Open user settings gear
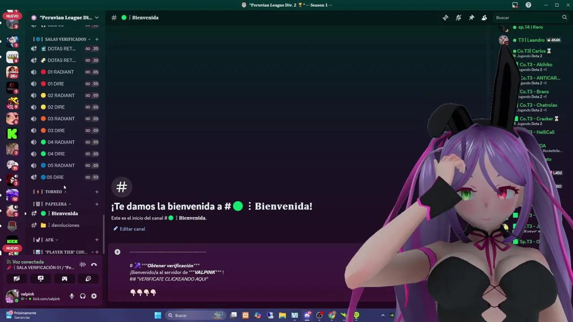Viewport: 573px width, 322px height. point(94,296)
